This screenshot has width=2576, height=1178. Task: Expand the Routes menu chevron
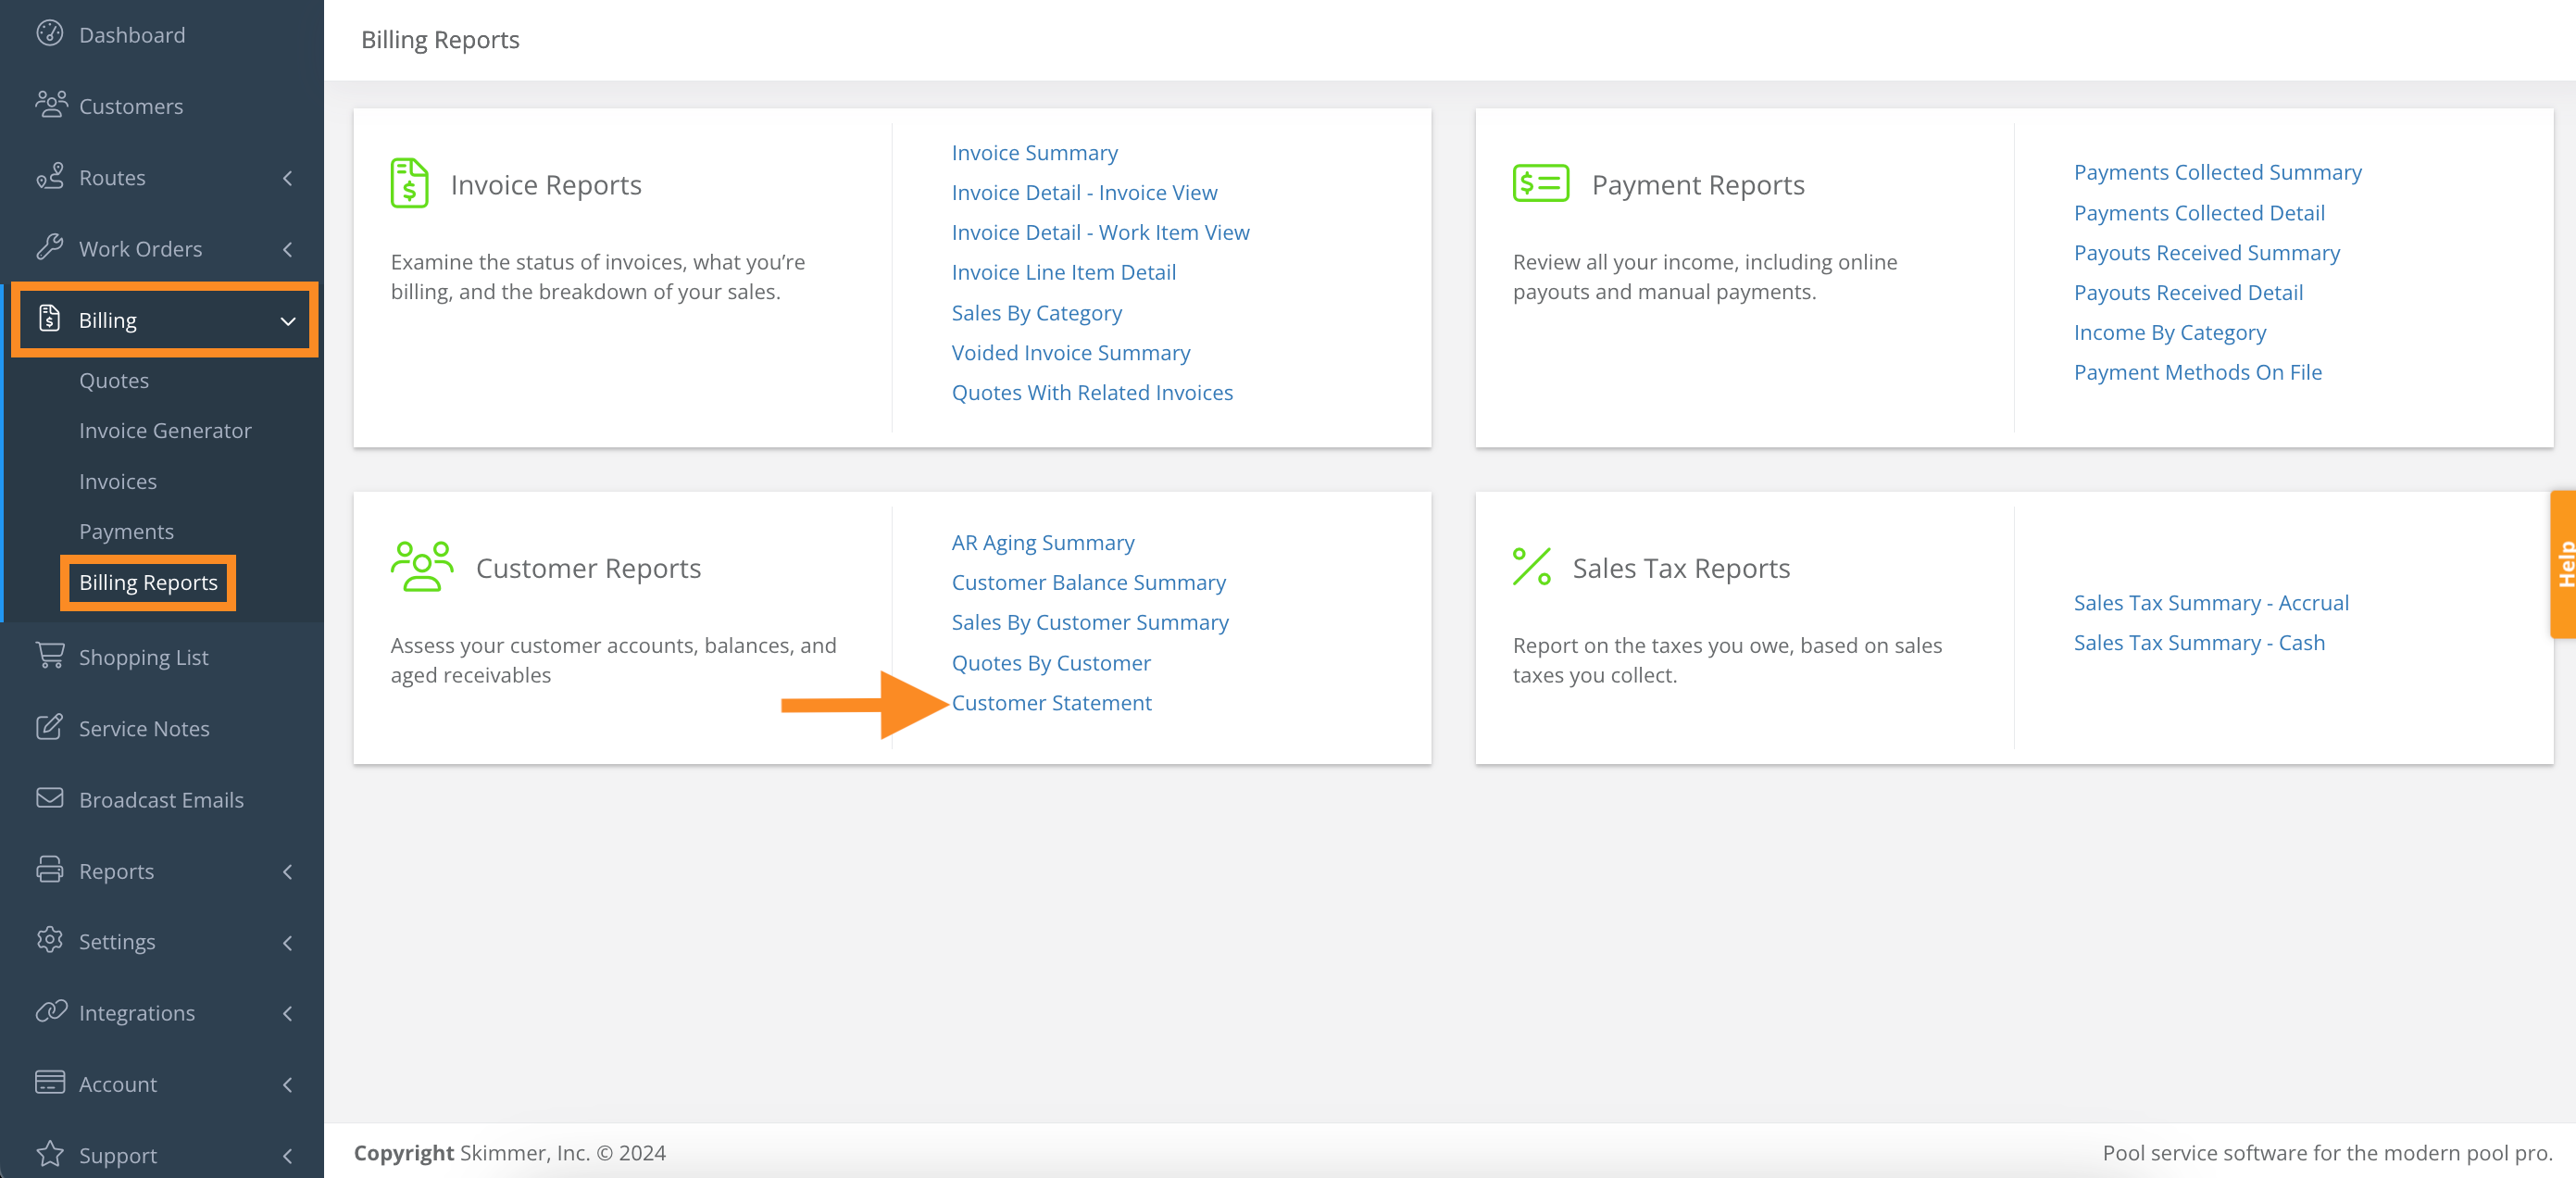[x=288, y=178]
